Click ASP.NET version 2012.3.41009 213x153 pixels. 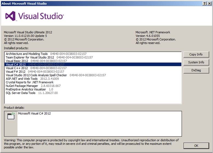50,79
